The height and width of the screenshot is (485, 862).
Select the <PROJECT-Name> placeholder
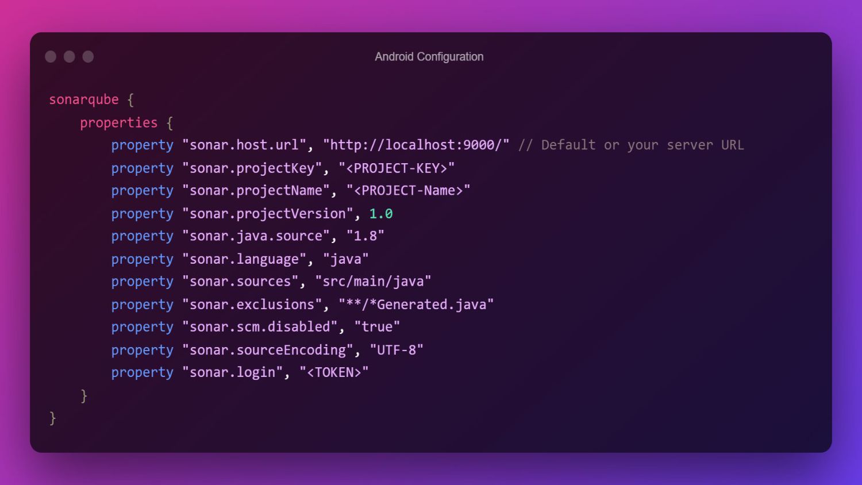coord(409,191)
